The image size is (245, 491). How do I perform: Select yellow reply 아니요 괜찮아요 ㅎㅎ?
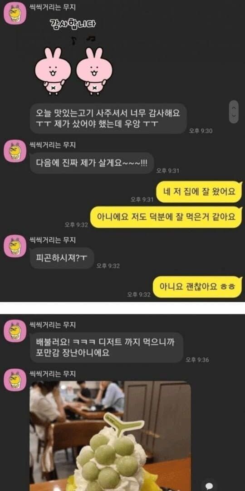197,286
